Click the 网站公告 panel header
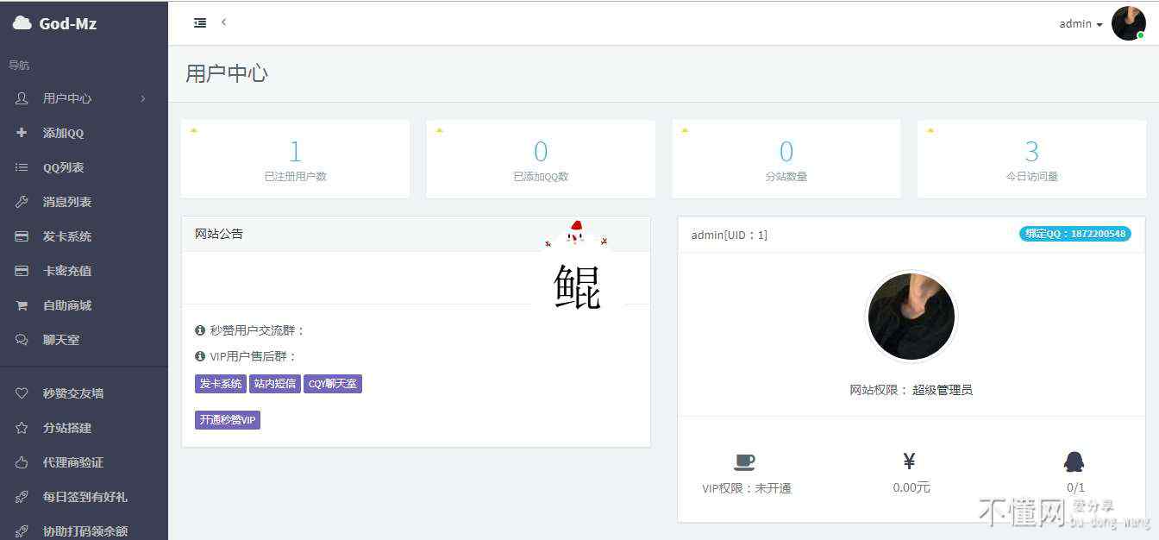1159x540 pixels. pos(416,234)
